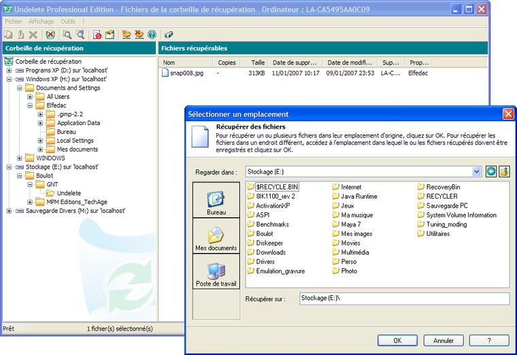The width and height of the screenshot is (517, 355).
Task: Expand Application Data folder node
Action: pos(40,123)
